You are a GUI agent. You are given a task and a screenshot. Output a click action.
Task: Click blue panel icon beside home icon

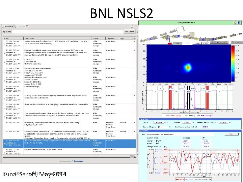coord(239,23)
